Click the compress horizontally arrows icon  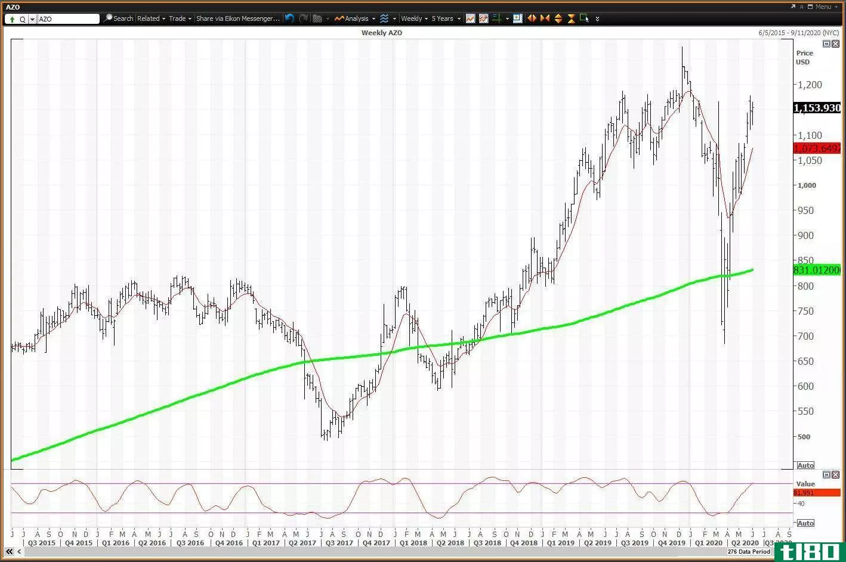[545, 18]
